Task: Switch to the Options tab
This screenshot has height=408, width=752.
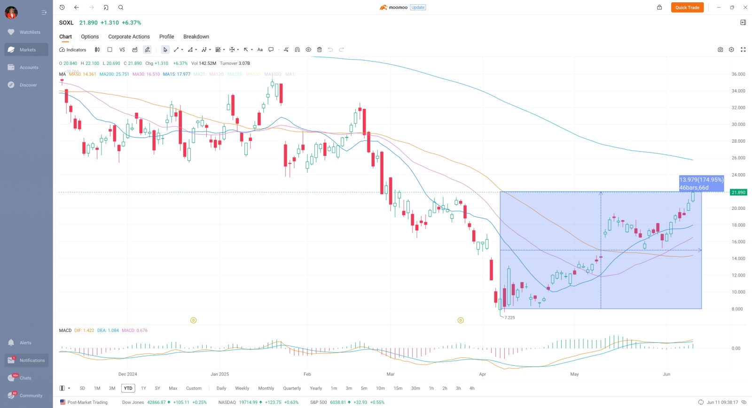Action: tap(90, 37)
